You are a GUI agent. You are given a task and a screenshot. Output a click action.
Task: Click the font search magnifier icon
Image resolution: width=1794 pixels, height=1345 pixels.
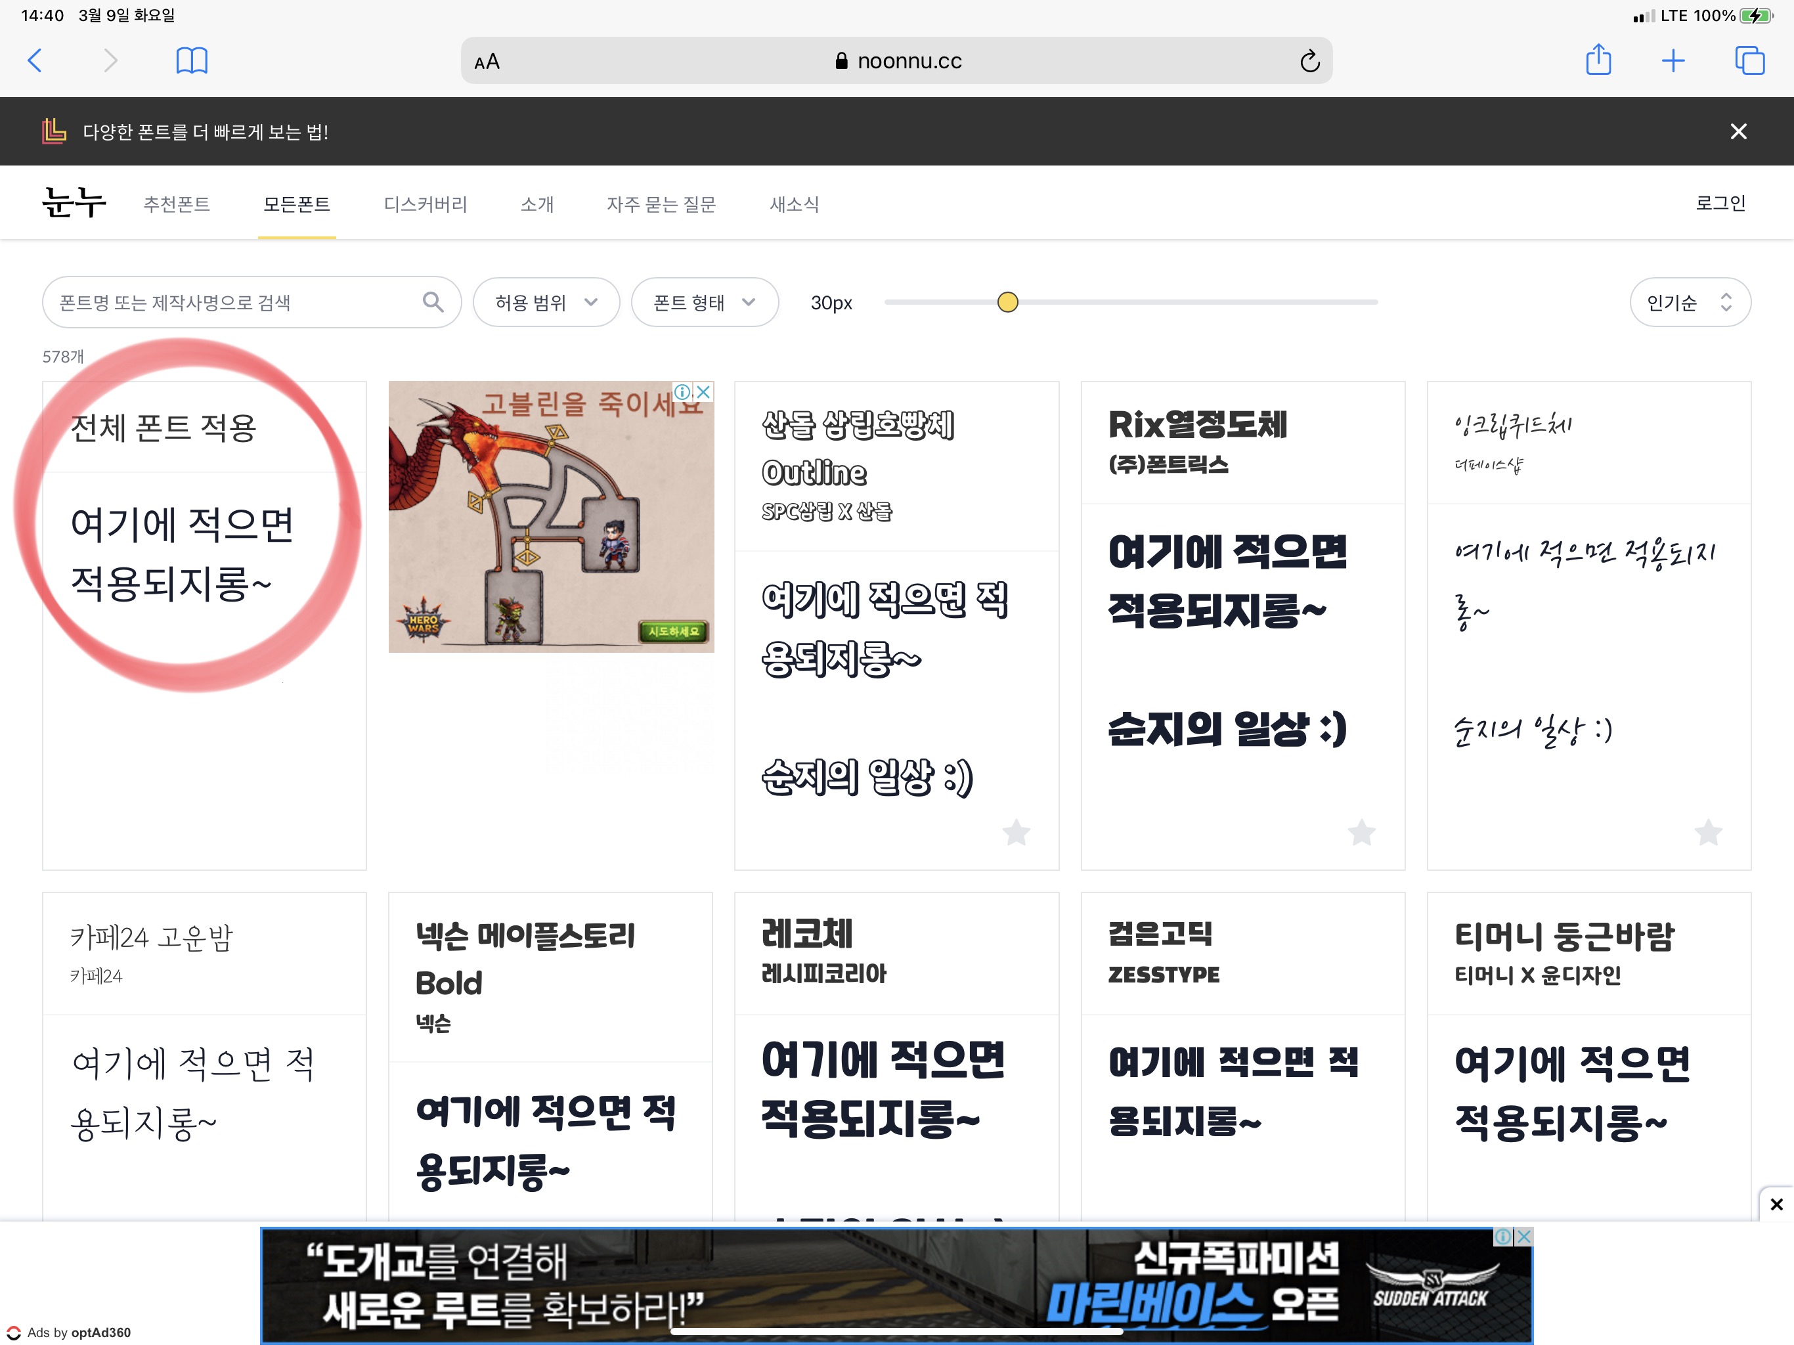[433, 303]
